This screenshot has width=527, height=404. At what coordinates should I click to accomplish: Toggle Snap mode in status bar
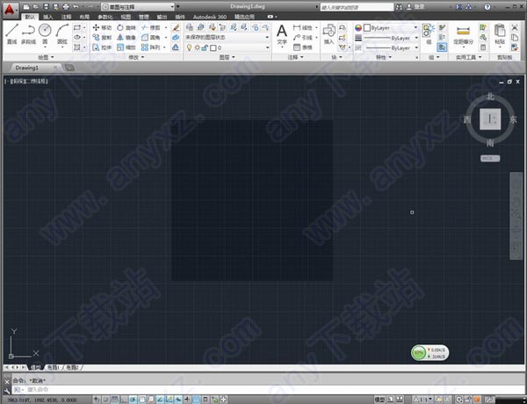pos(105,400)
